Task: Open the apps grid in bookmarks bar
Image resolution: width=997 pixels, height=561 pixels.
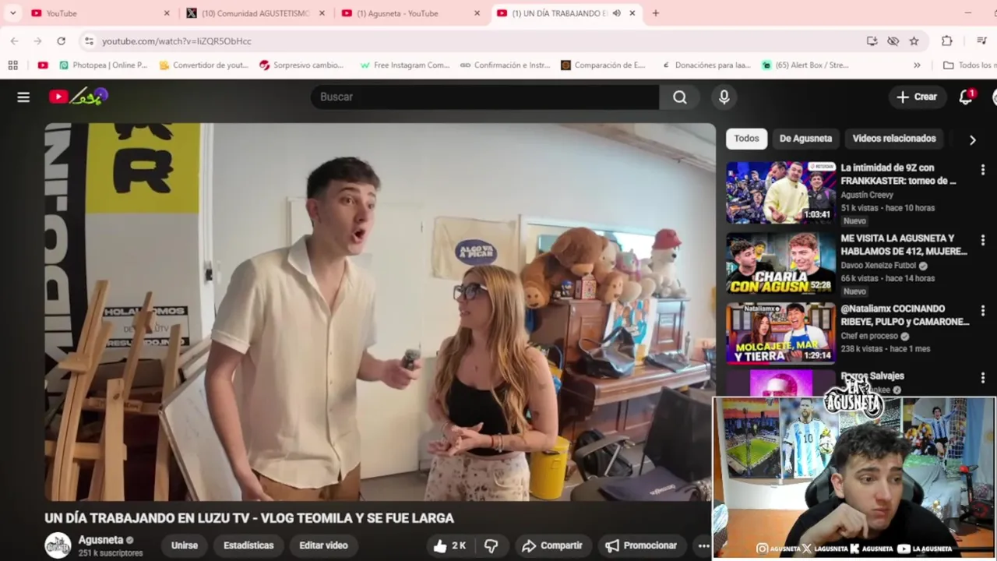Action: coord(12,65)
